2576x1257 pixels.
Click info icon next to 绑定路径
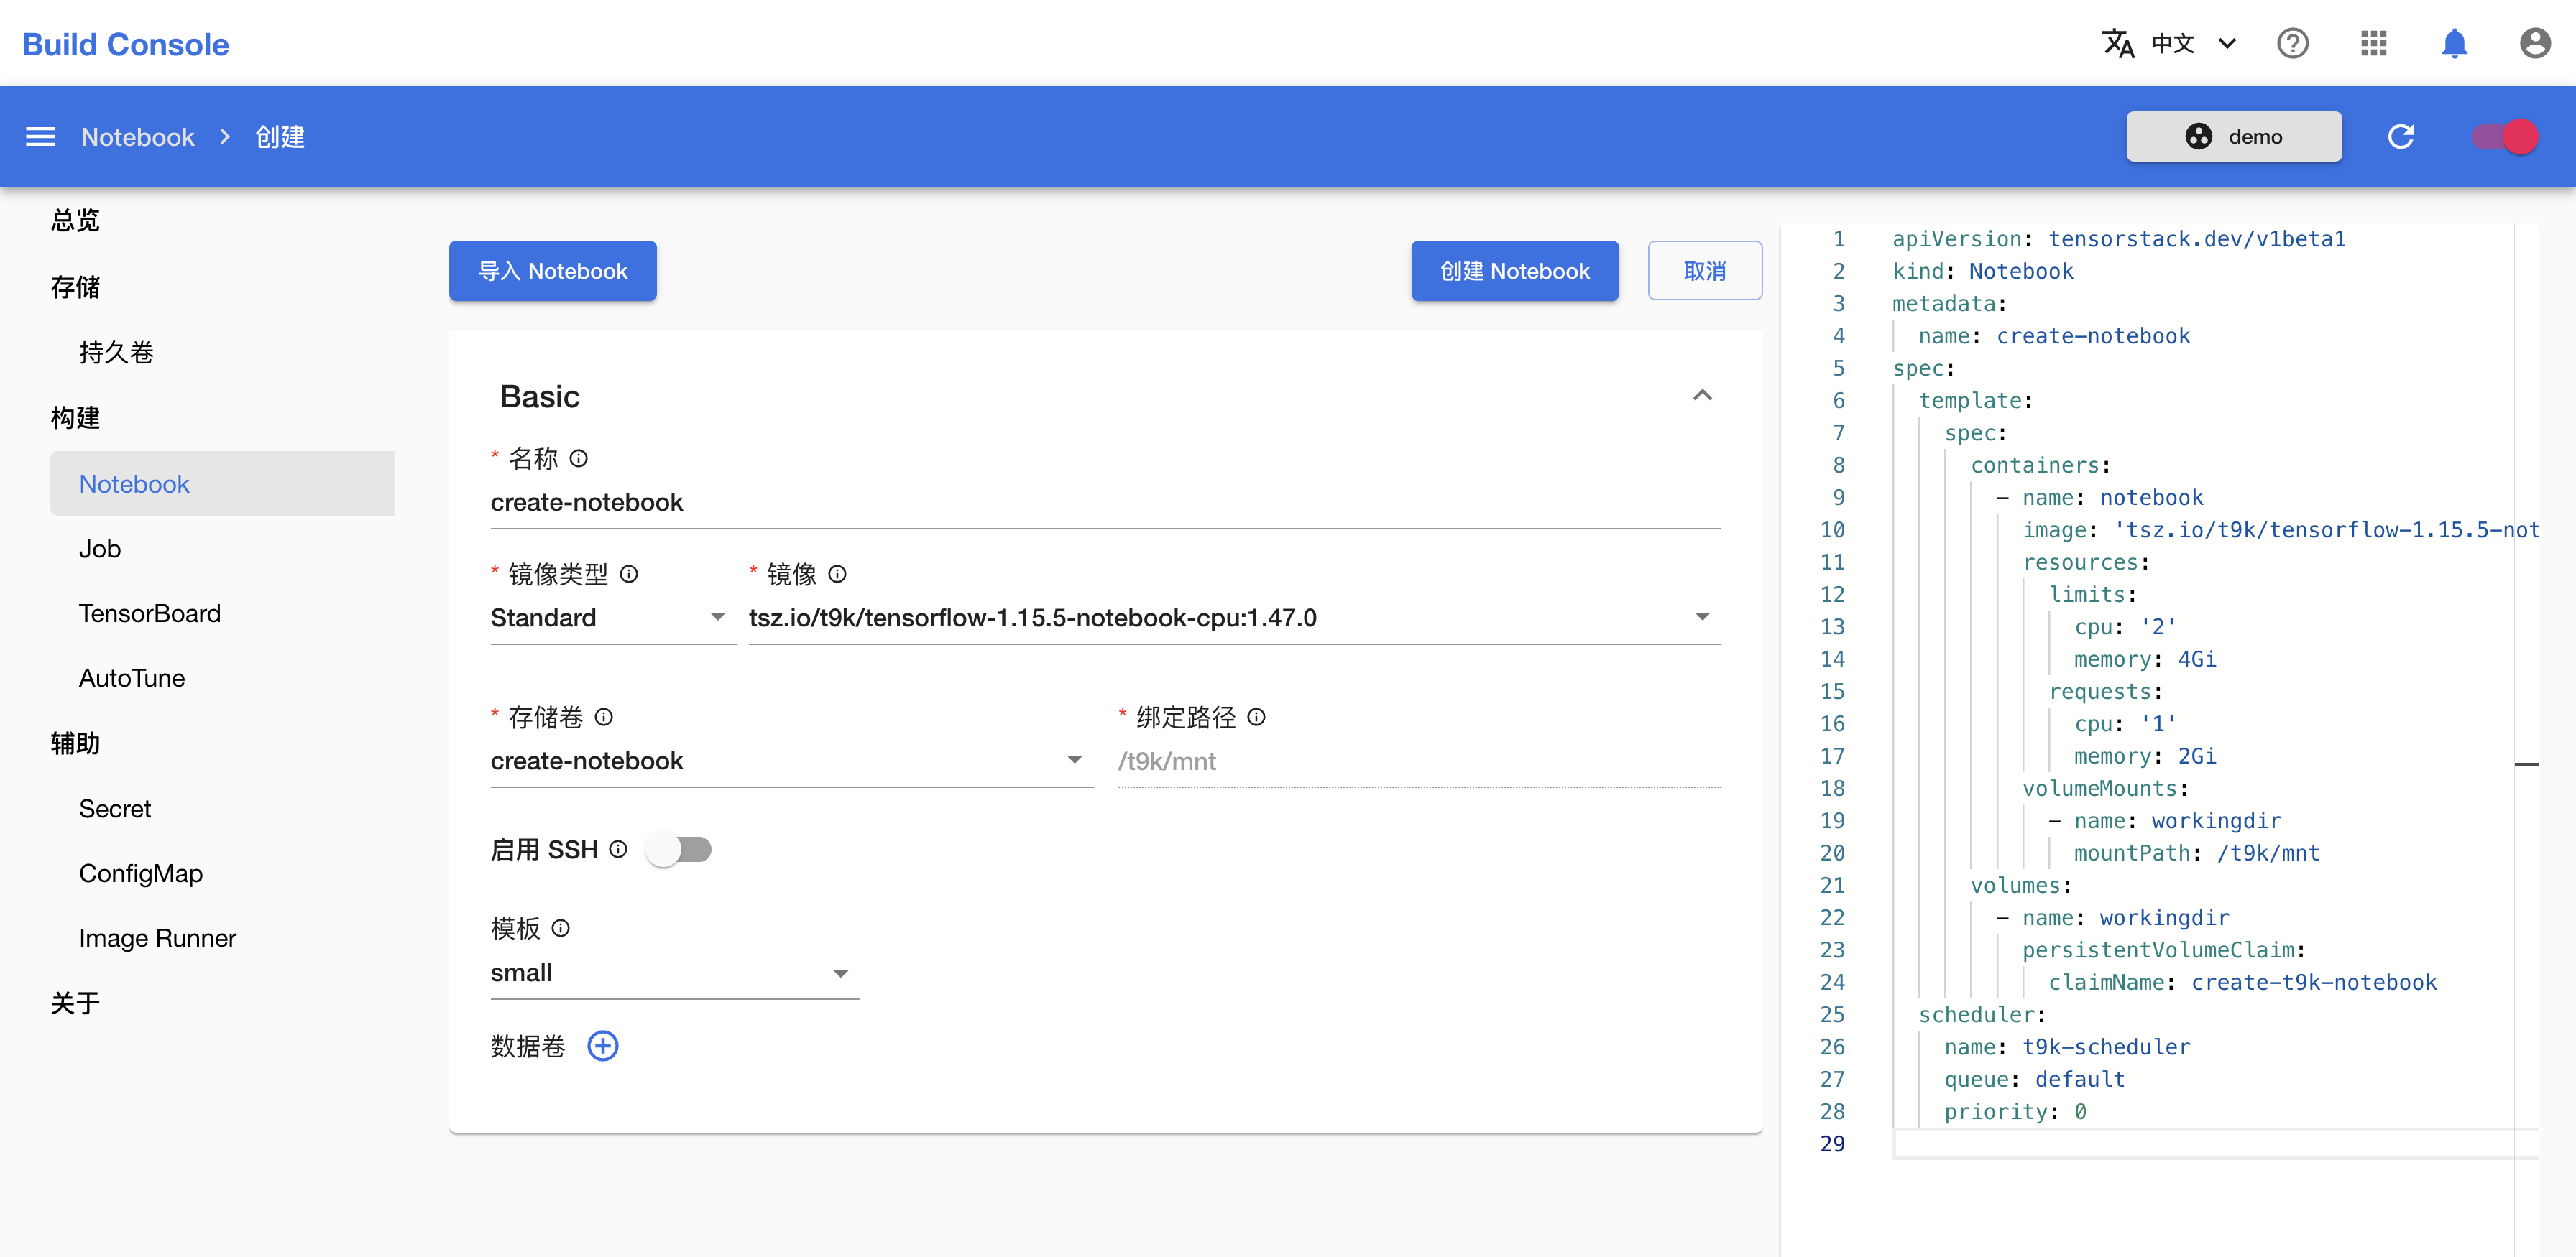[1256, 718]
